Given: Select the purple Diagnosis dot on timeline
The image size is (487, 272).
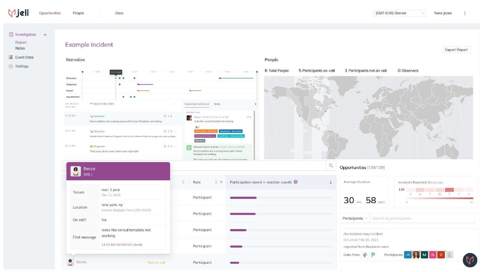Looking at the screenshot, I should (119, 85).
